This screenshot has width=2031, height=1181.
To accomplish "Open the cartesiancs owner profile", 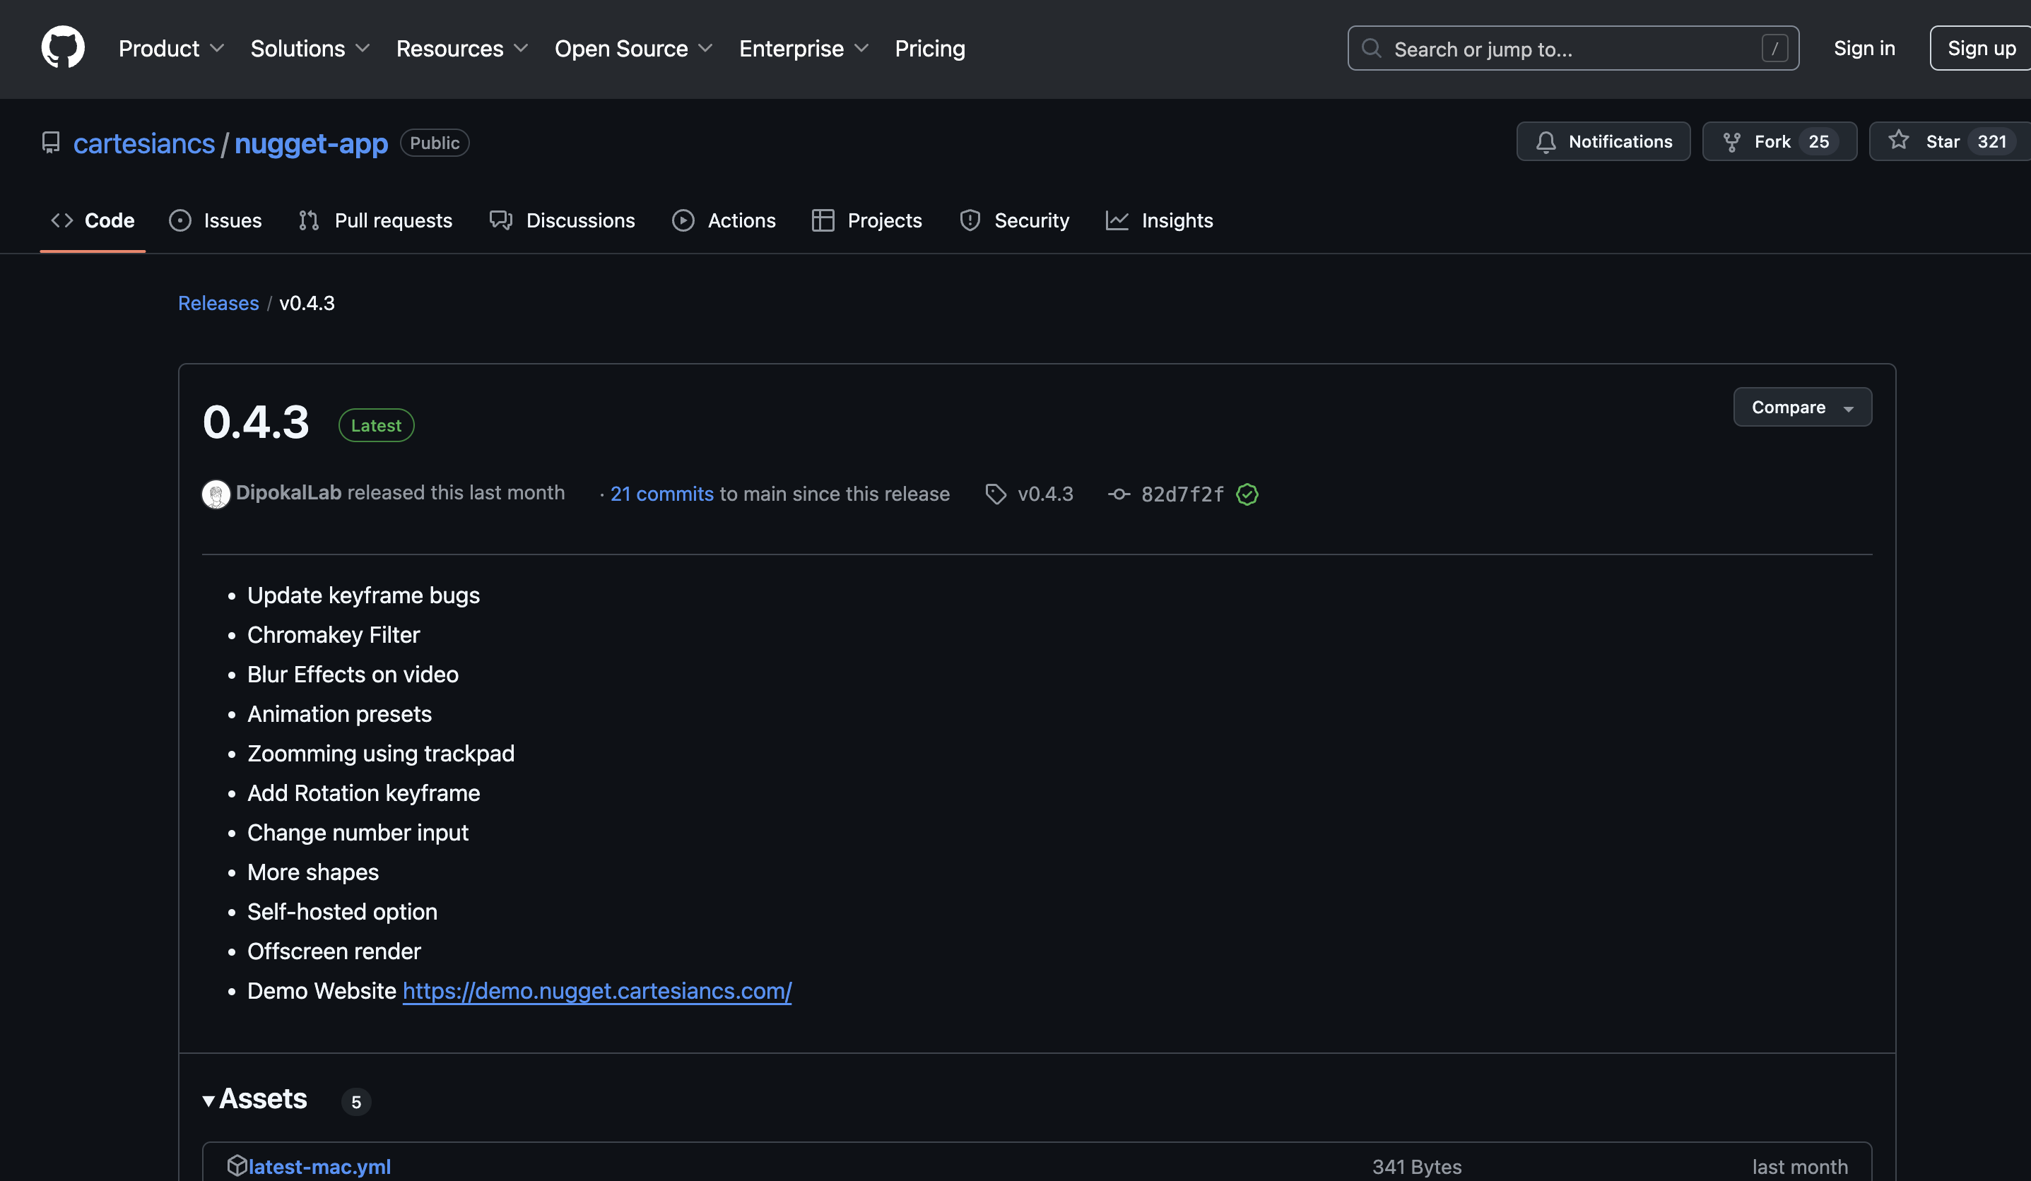I will coord(144,143).
